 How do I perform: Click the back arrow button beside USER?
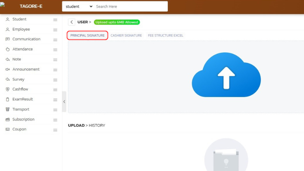pyautogui.click(x=72, y=22)
